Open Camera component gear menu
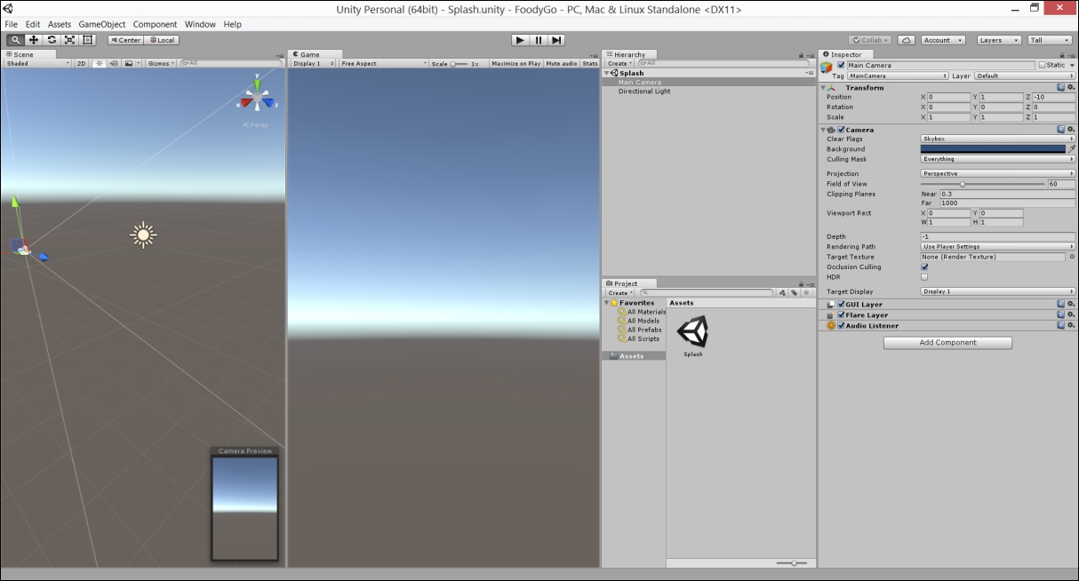Image resolution: width=1079 pixels, height=581 pixels. pos(1071,130)
